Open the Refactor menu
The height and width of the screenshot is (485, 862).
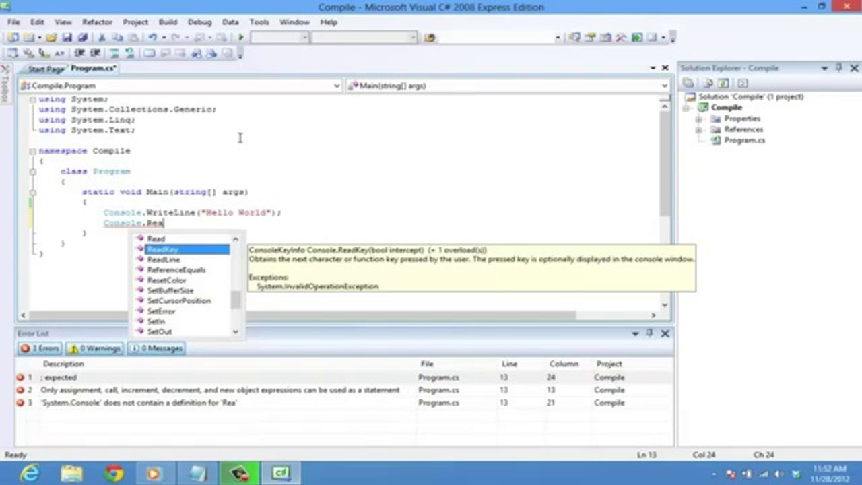98,22
